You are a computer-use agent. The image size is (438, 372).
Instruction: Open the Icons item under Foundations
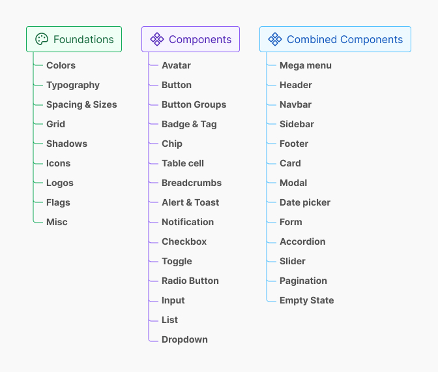[x=58, y=163]
